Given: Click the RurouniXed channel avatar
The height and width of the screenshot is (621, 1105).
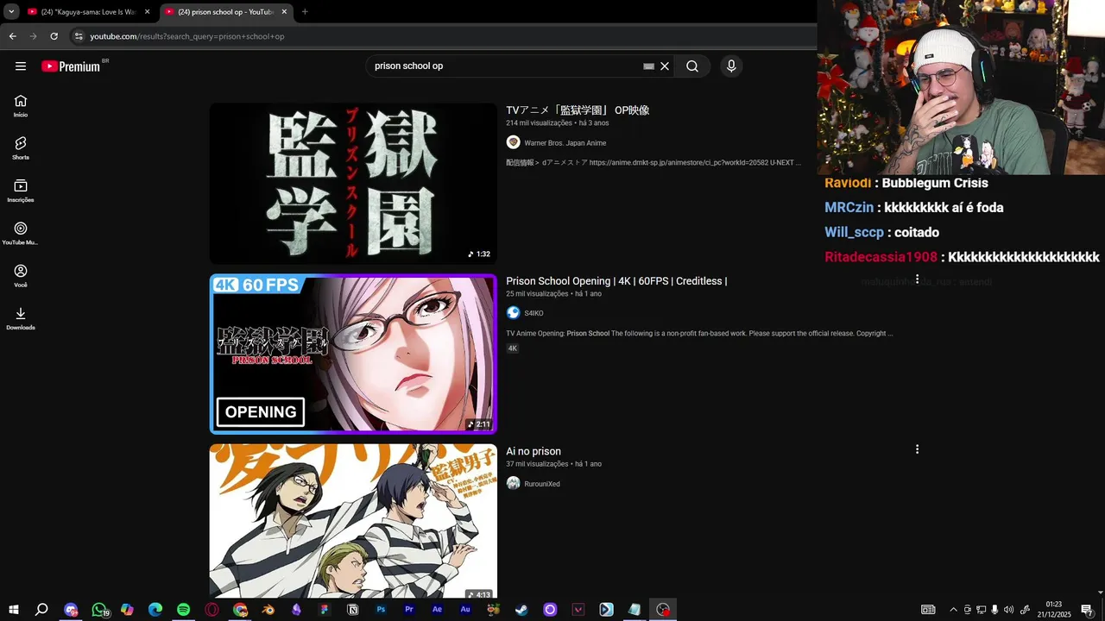Looking at the screenshot, I should (514, 483).
